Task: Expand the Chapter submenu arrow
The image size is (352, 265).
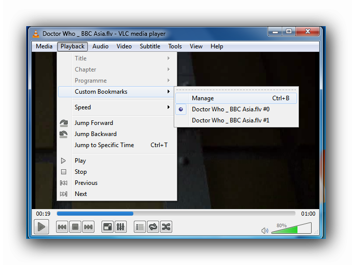Action: pos(168,70)
